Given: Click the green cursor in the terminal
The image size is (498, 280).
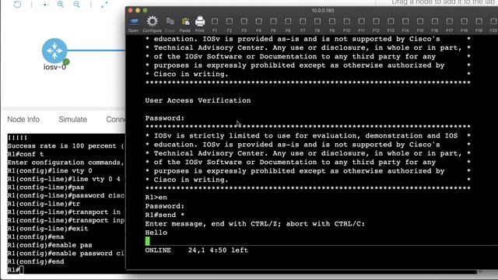Looking at the screenshot, I should pyautogui.click(x=148, y=241).
